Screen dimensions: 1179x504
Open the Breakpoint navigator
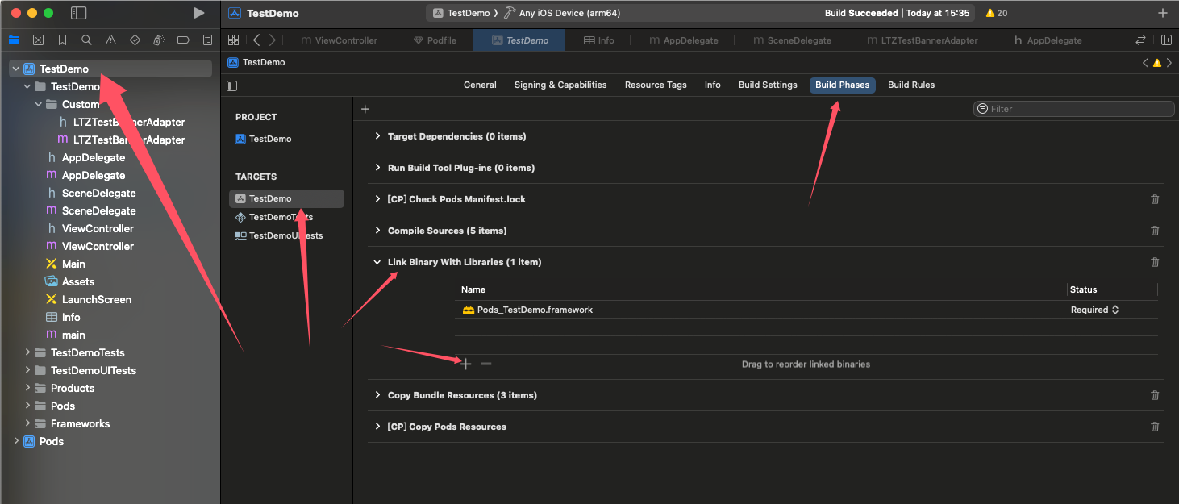click(183, 40)
